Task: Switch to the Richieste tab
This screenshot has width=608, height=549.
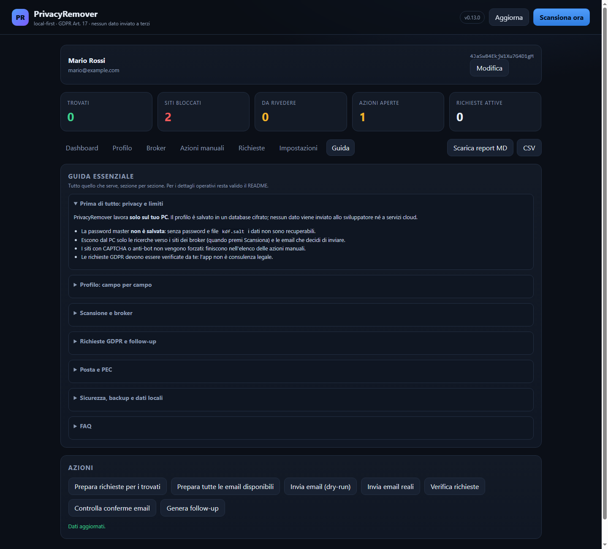Action: pyautogui.click(x=252, y=148)
